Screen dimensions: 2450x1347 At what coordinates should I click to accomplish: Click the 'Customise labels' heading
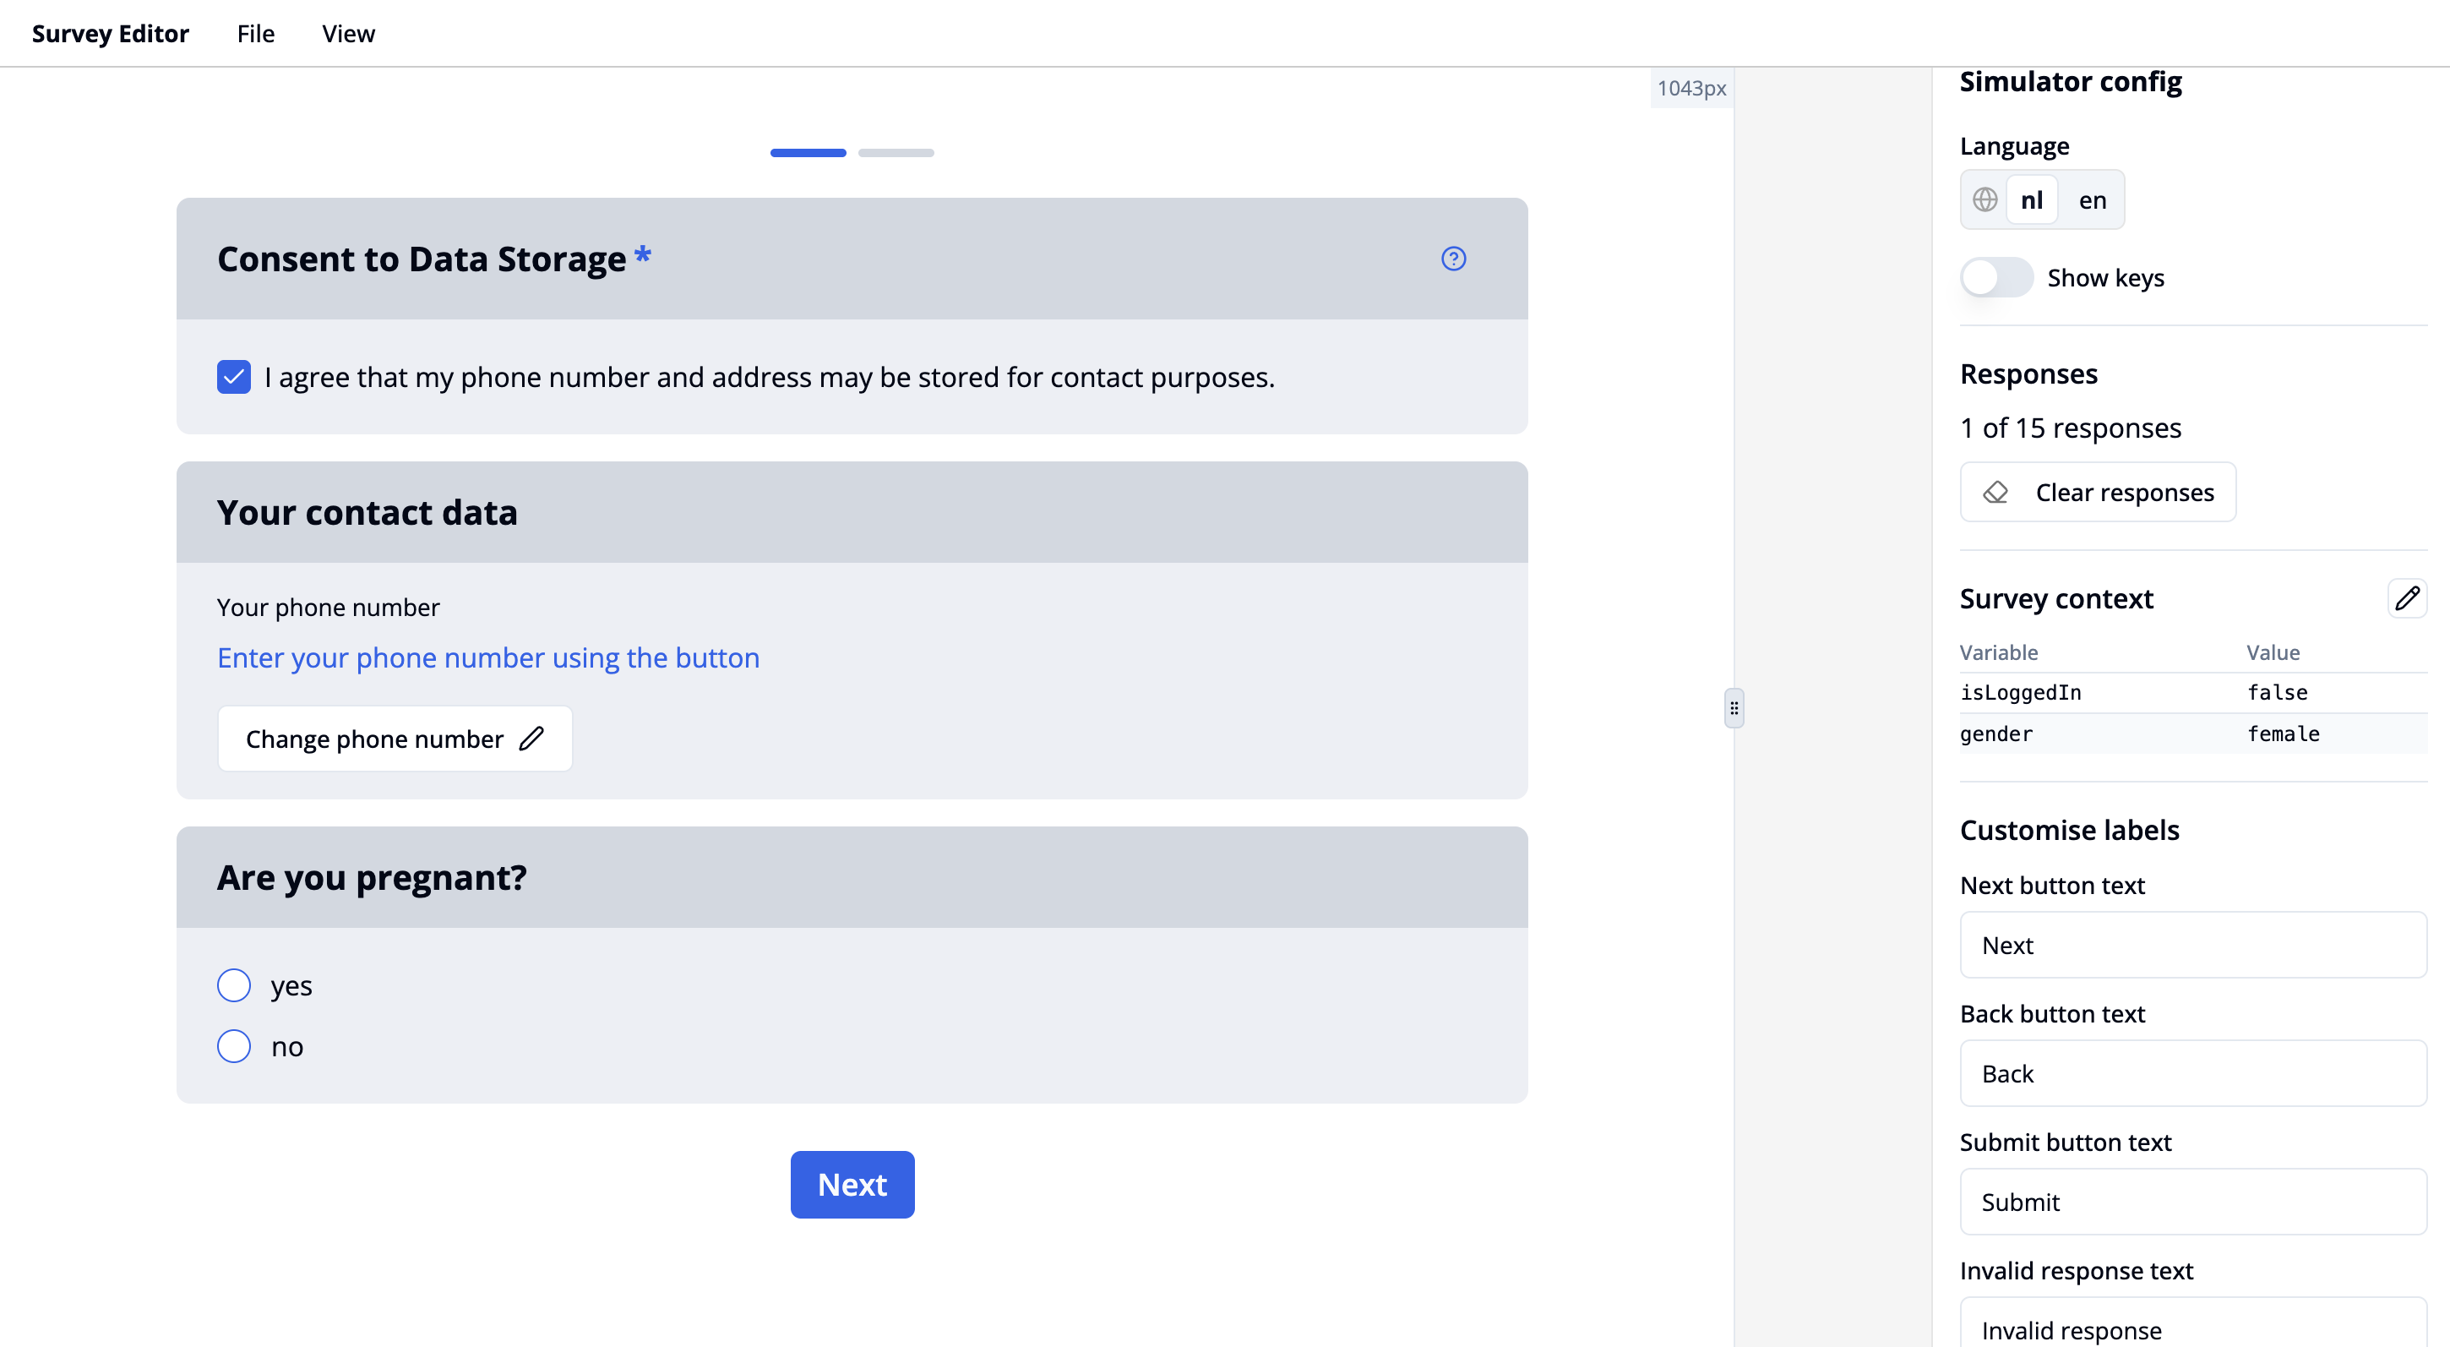point(2070,830)
